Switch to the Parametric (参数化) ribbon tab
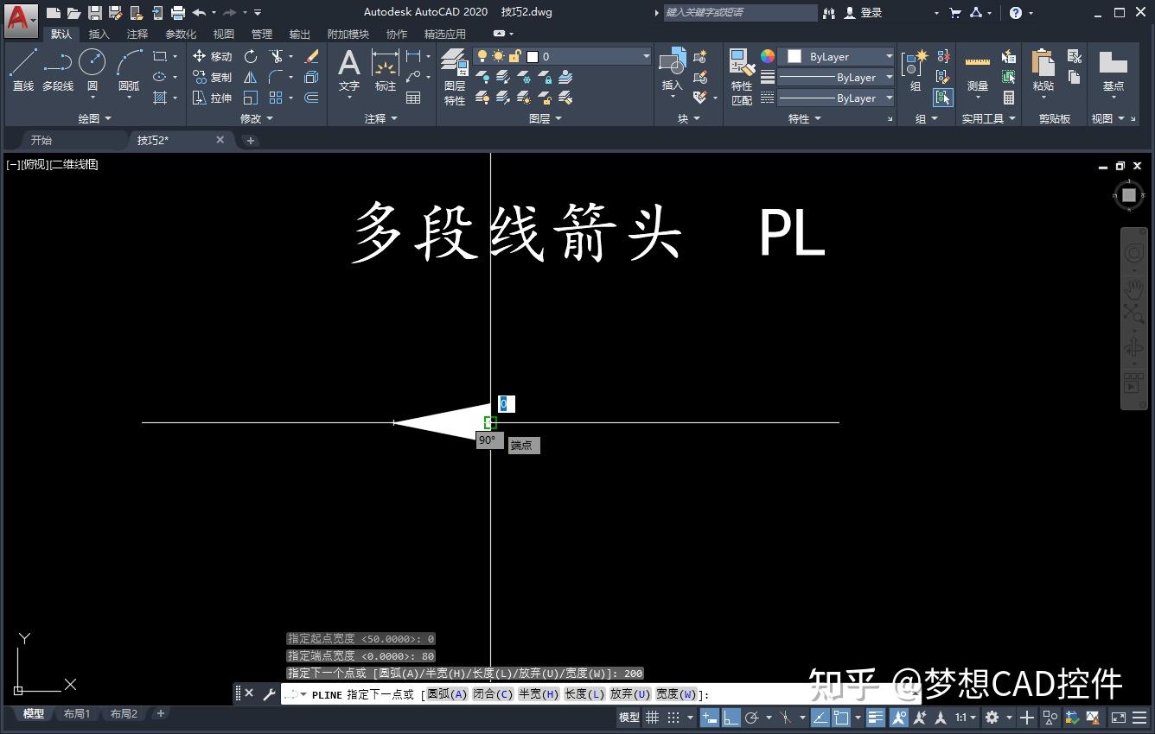The height and width of the screenshot is (734, 1155). (x=181, y=34)
